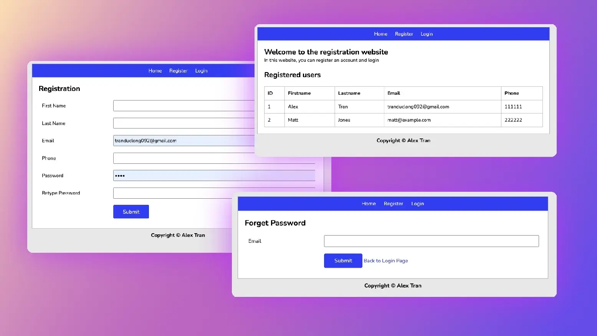Follow the Back to Login Page link
597x336 pixels.
point(386,261)
